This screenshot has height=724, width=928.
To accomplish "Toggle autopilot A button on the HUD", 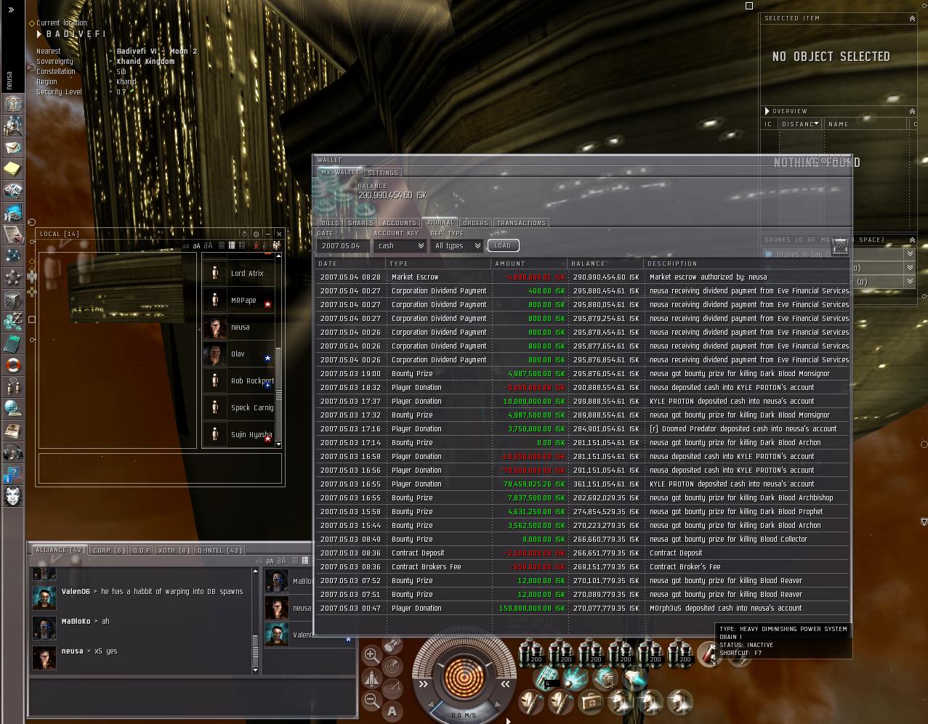I will [392, 711].
